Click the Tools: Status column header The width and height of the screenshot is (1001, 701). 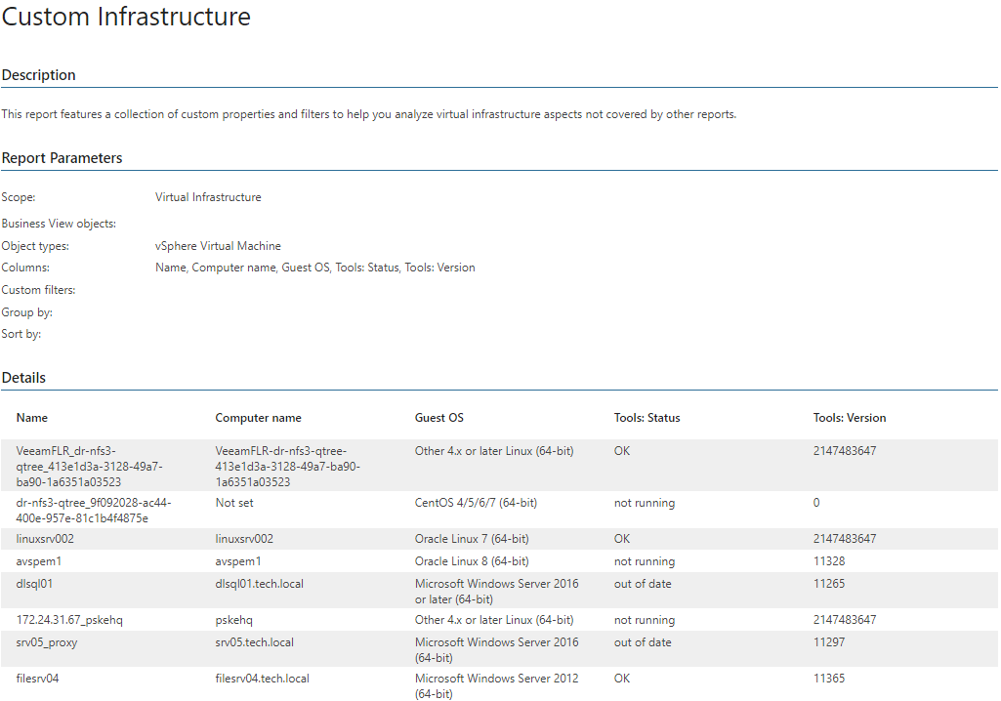click(646, 418)
